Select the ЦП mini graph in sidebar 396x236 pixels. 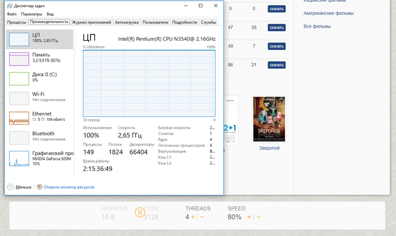click(19, 39)
